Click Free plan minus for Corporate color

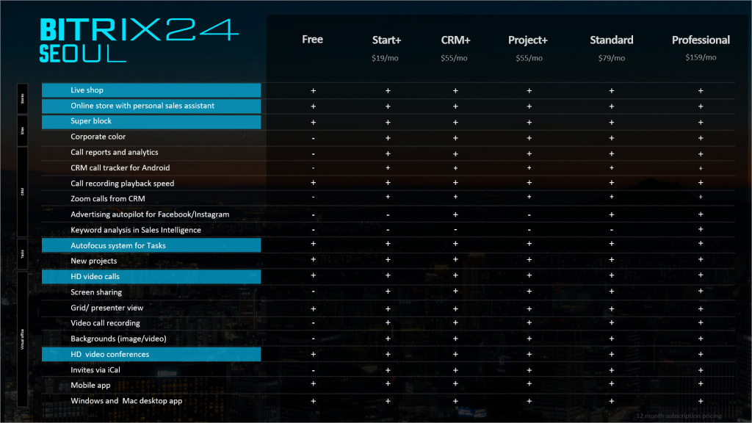tap(313, 139)
